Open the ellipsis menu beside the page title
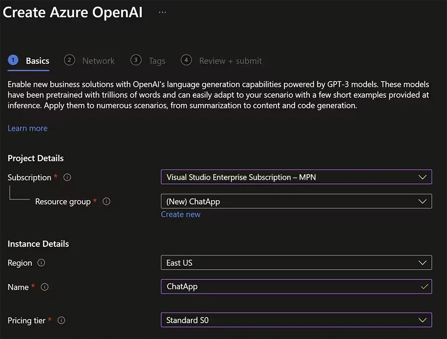Image resolution: width=447 pixels, height=339 pixels. 162,12
